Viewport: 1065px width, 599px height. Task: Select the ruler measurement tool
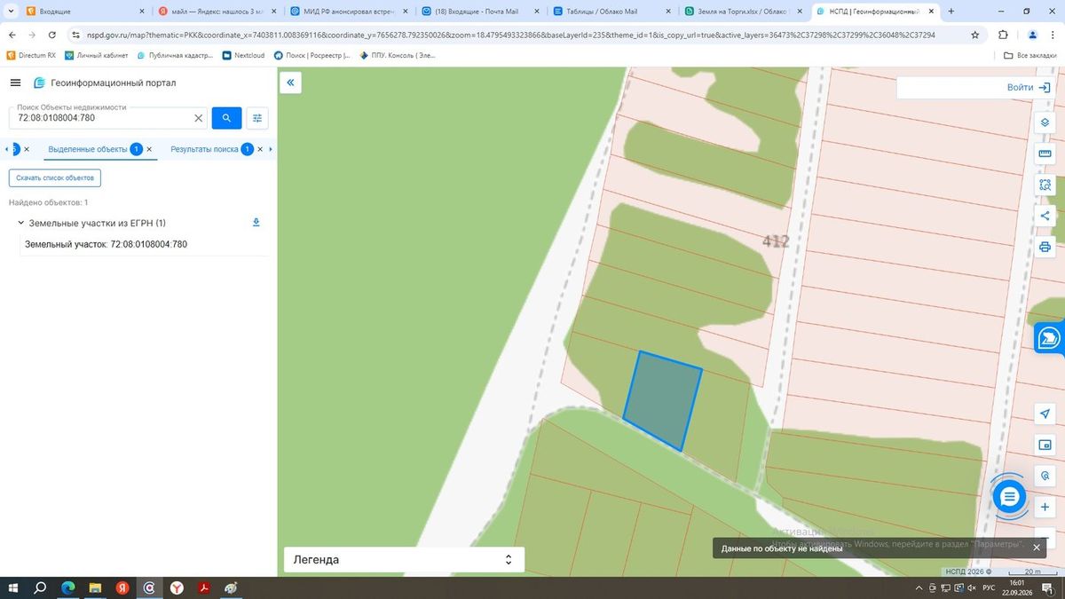[1045, 154]
